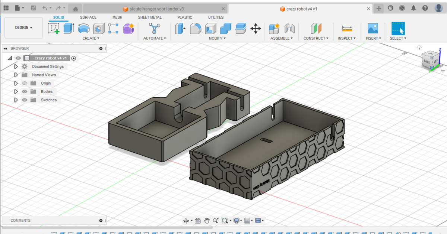Toggle visibility of crazy robot v4 v1

18,58
